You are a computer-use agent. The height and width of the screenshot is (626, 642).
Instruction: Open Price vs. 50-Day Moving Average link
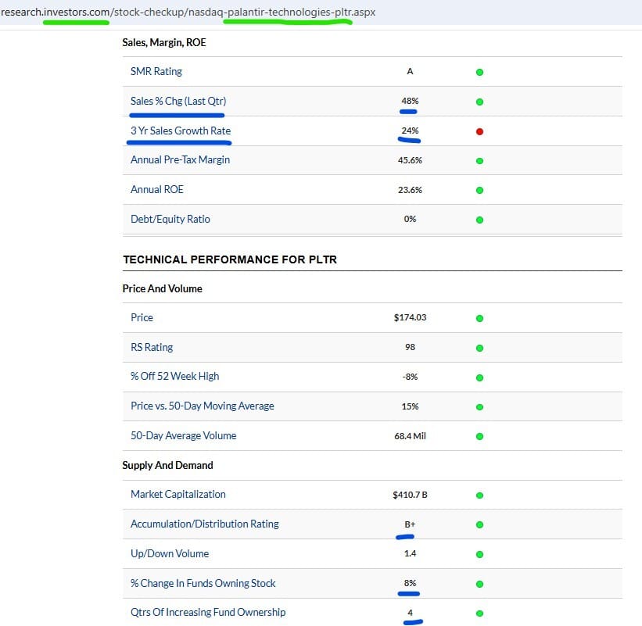(203, 406)
